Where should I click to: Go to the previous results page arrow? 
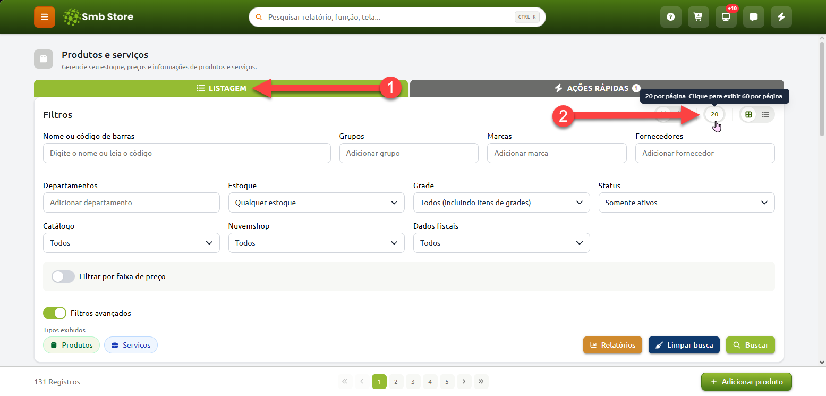(362, 382)
